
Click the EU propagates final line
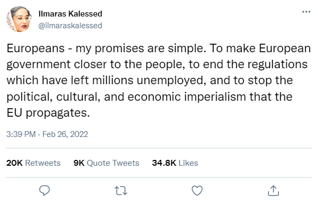(48, 113)
